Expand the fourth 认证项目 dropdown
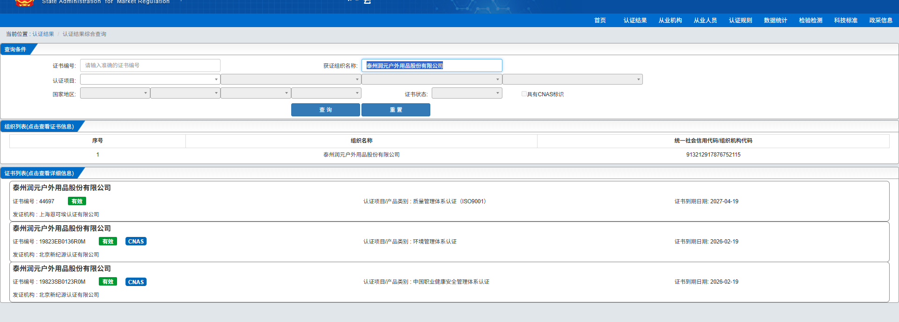899x322 pixels. point(573,79)
